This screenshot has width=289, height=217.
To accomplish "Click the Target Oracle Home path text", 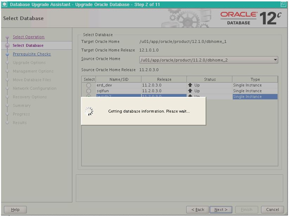I will (183, 41).
